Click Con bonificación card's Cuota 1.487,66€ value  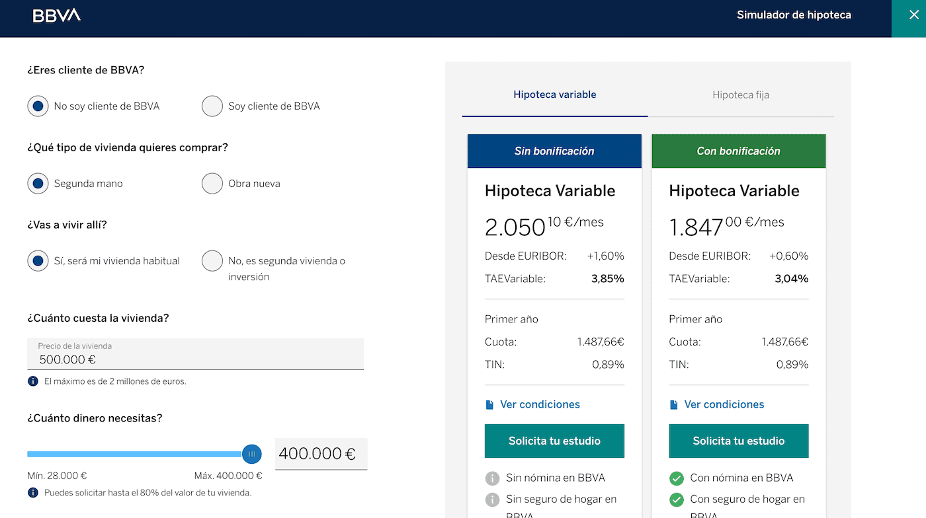784,342
